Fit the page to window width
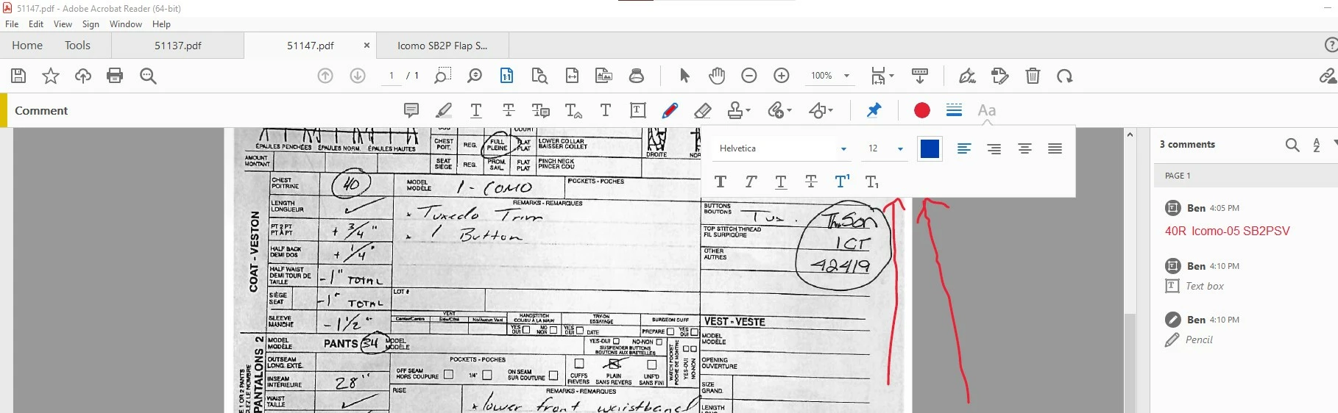Screen dimensions: 1338x413 tap(572, 76)
